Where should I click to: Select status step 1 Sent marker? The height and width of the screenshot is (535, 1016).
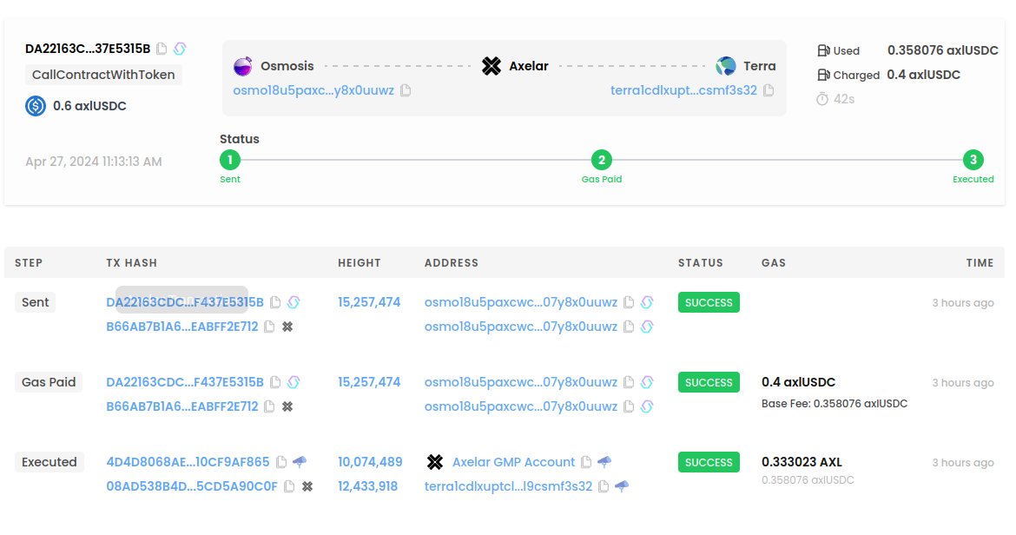click(x=230, y=159)
